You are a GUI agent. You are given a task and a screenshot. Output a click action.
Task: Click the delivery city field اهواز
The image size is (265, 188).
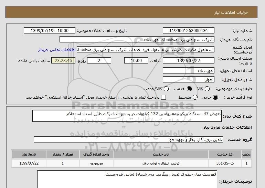(189, 80)
